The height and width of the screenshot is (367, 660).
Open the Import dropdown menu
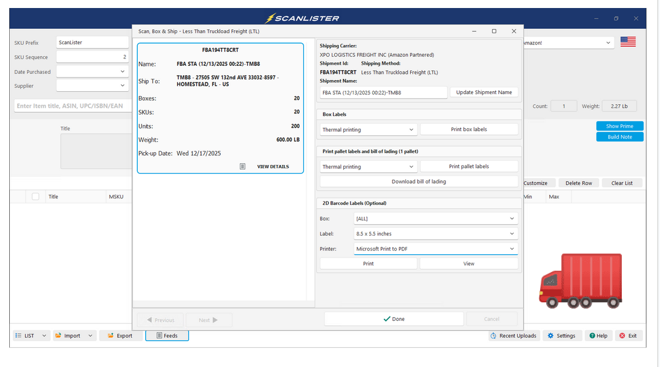click(74, 336)
